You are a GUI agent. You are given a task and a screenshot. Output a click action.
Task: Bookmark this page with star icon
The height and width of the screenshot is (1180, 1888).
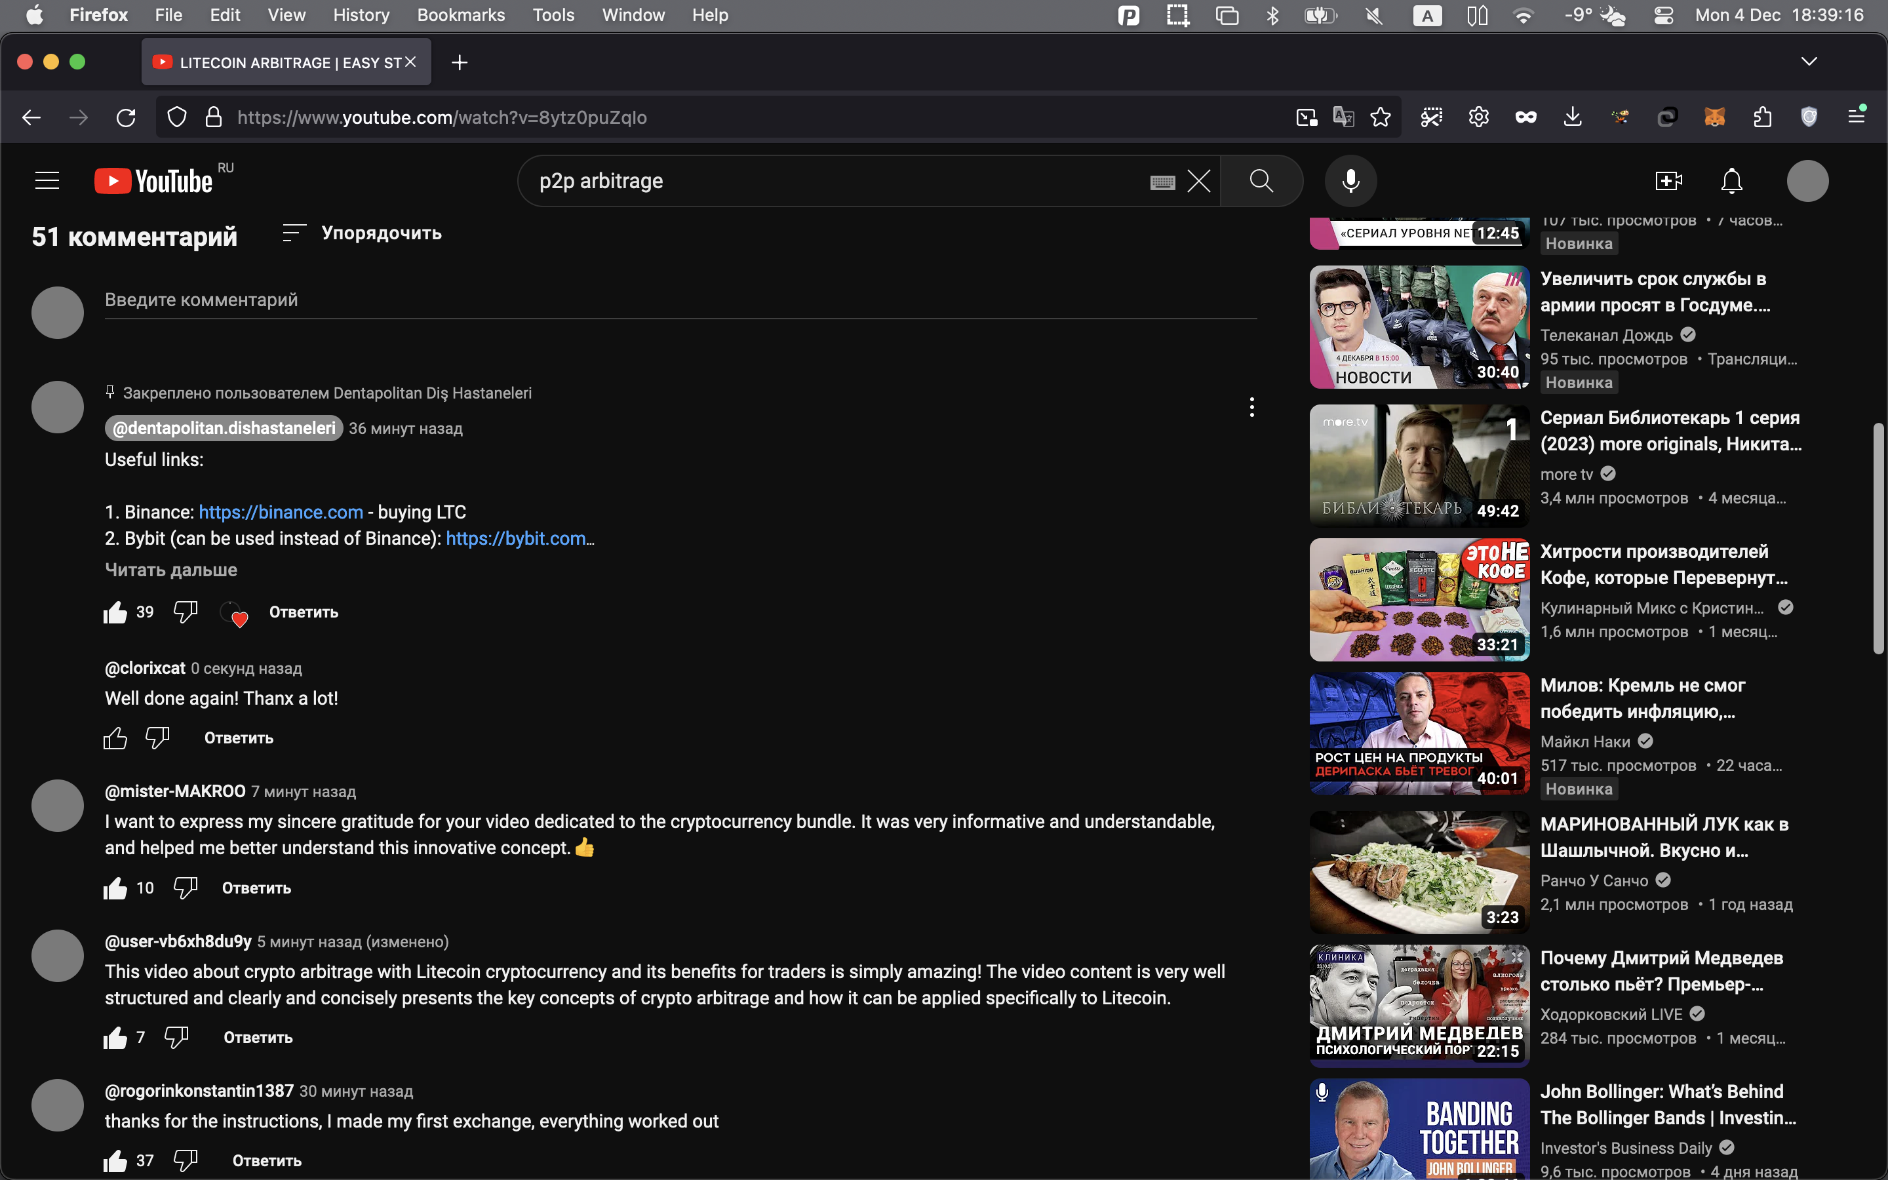(x=1380, y=117)
